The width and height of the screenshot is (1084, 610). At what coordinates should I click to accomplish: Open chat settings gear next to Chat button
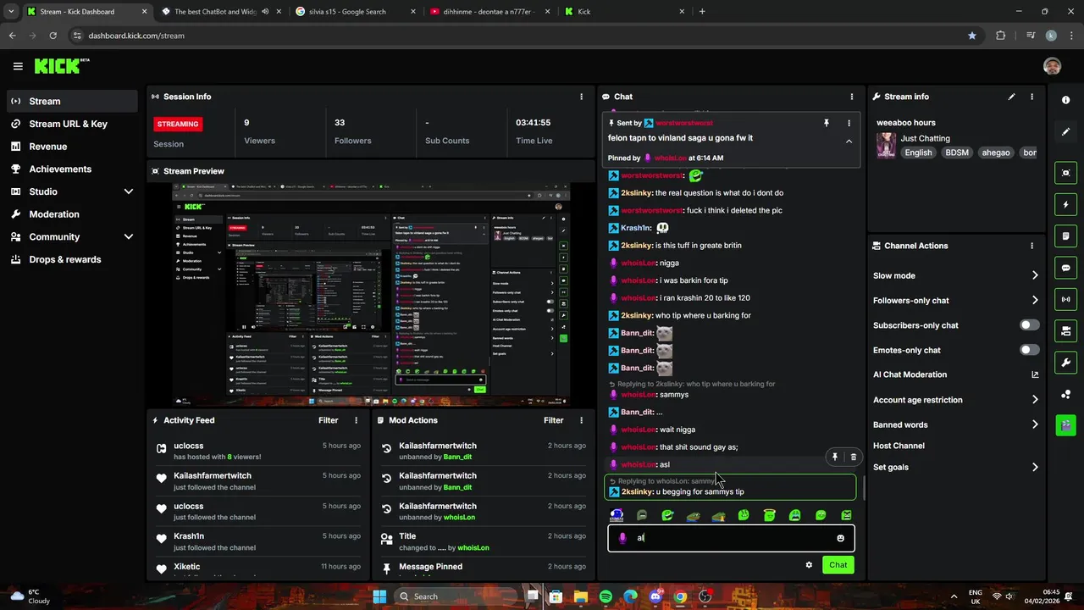point(809,565)
